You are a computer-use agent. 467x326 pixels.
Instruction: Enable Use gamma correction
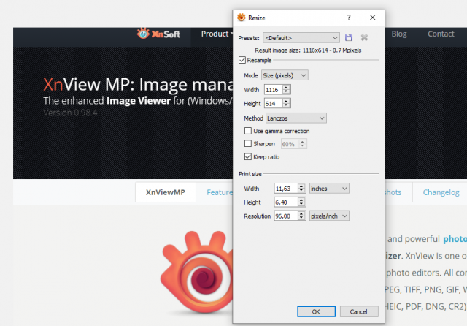pyautogui.click(x=248, y=131)
